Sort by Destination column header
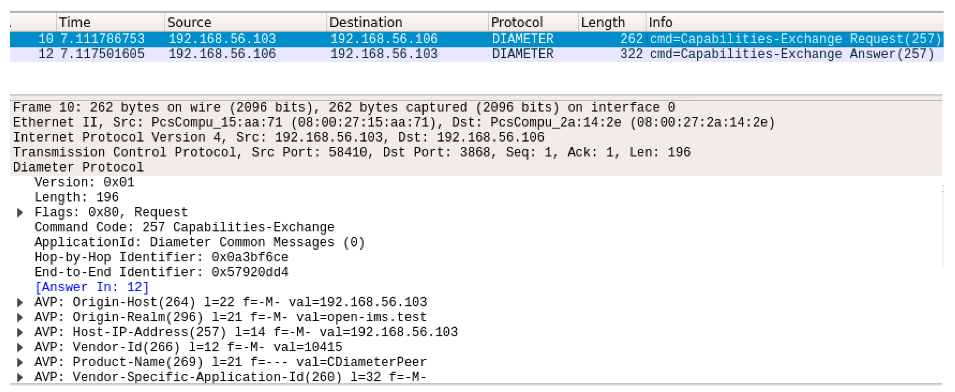The height and width of the screenshot is (392, 955). (407, 22)
